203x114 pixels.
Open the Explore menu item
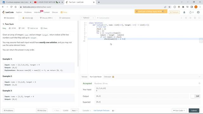[19, 12]
